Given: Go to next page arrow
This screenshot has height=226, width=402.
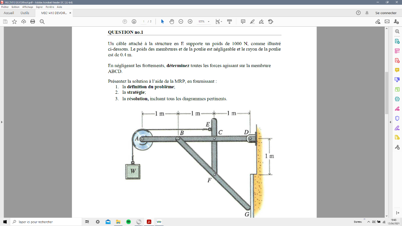Looking at the screenshot, I should [134, 22].
